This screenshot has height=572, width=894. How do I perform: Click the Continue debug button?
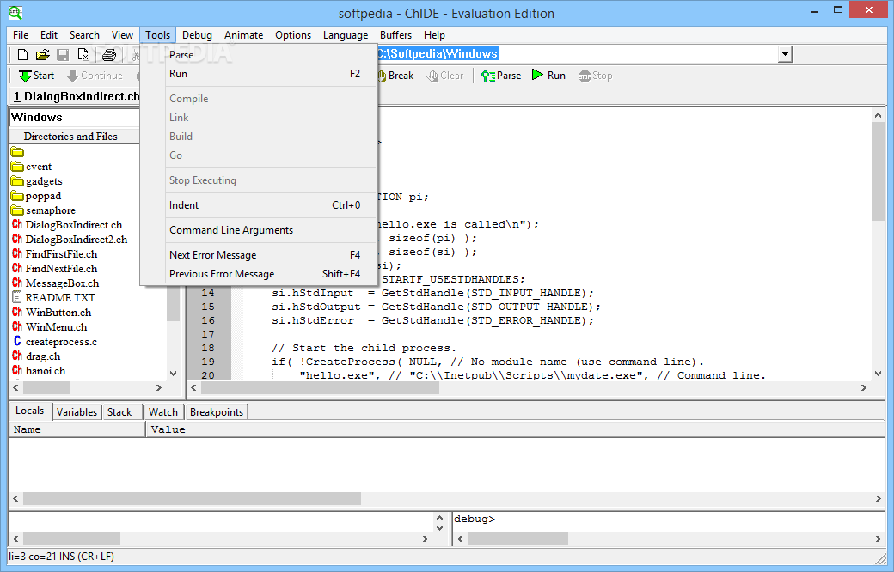[x=94, y=76]
